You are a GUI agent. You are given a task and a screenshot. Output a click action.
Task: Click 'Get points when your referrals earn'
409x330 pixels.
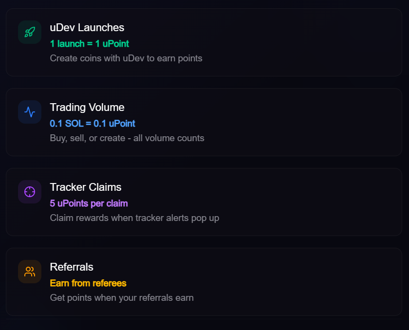(122, 298)
